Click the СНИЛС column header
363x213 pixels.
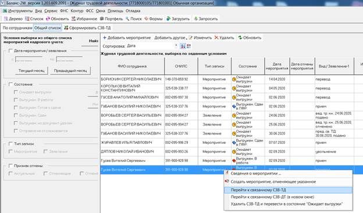pyautogui.click(x=181, y=66)
